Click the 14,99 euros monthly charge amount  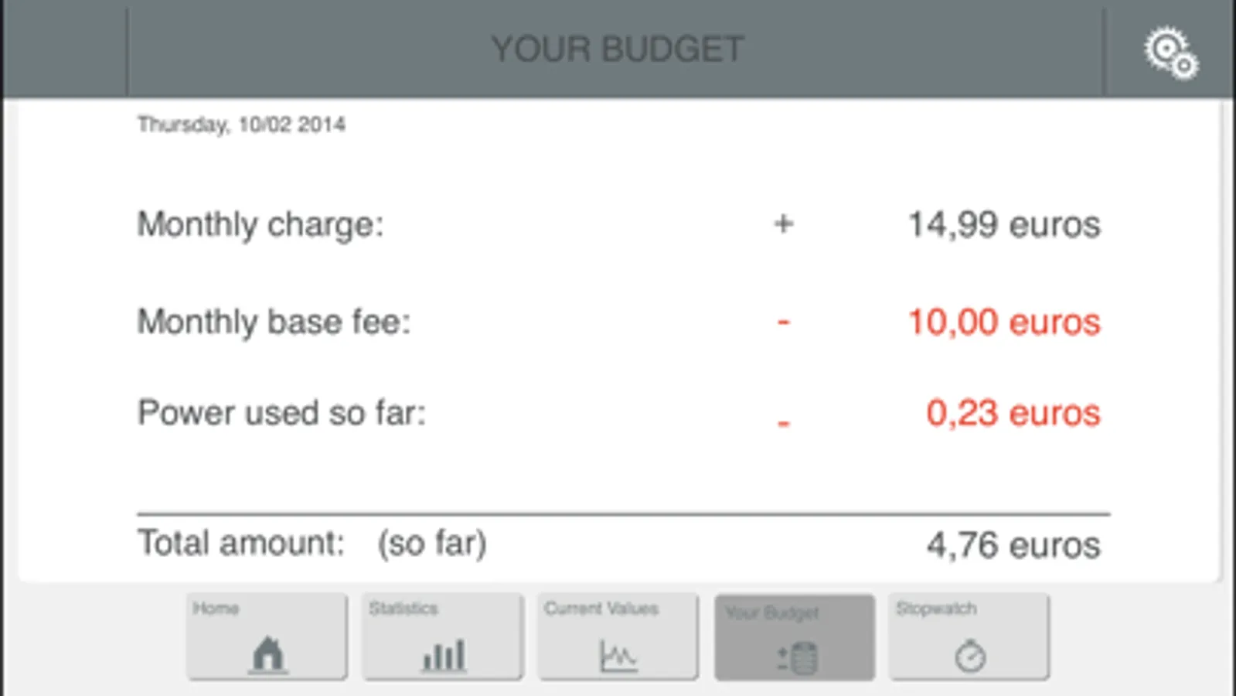[1003, 225]
